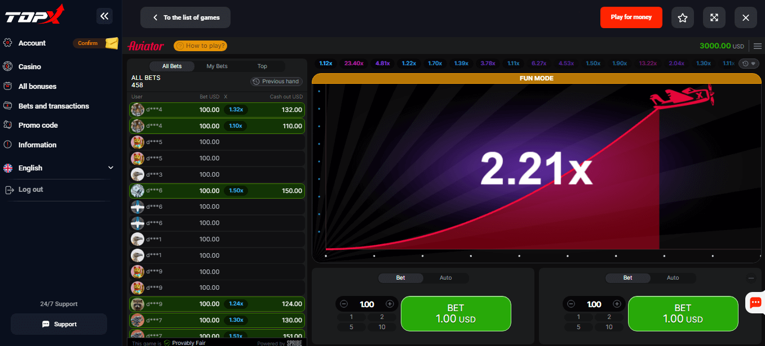Click the Provably Fair shield icon
The width and height of the screenshot is (765, 346).
pos(166,343)
